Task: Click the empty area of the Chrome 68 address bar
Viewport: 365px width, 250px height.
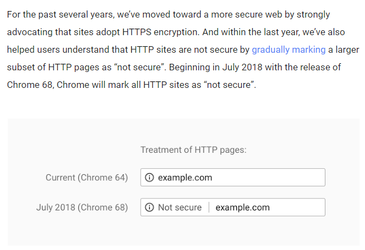Action: (x=297, y=207)
